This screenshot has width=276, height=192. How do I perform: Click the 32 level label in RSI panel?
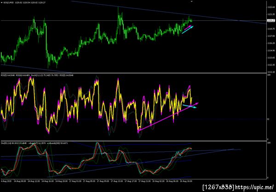[269, 119]
